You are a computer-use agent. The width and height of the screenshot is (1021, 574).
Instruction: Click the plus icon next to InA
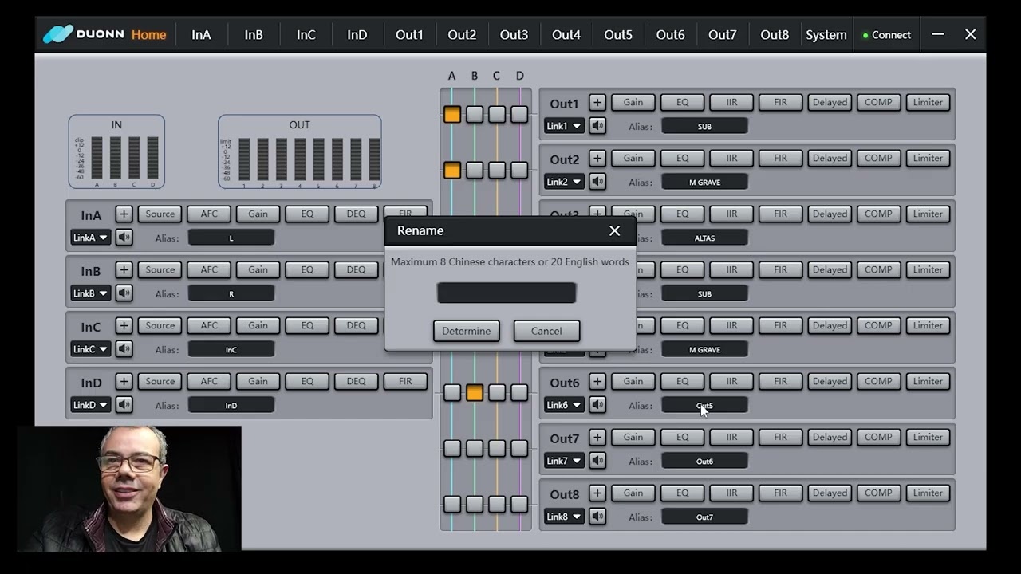124,214
